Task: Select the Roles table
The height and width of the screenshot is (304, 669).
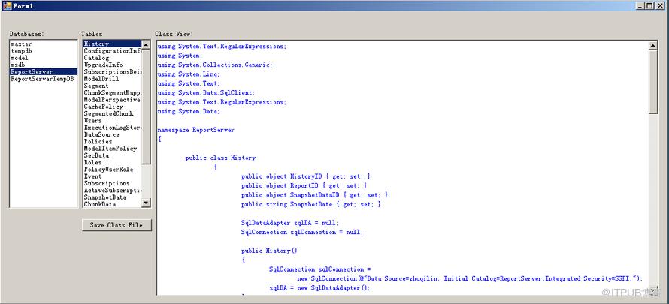Action: tap(112, 162)
